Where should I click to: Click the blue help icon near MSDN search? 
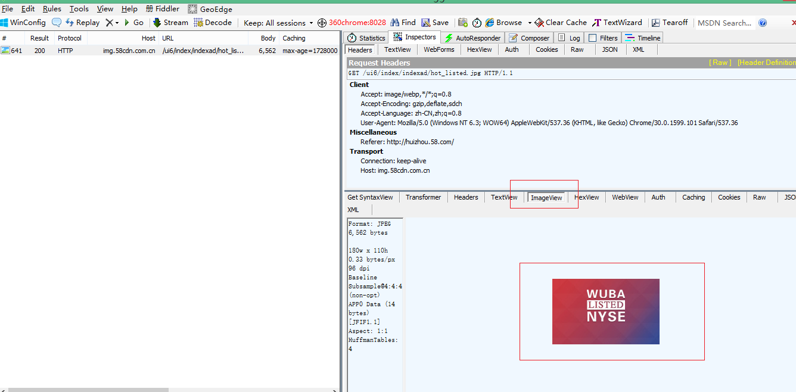tap(763, 23)
